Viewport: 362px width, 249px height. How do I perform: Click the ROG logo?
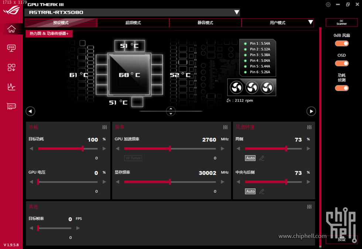pyautogui.click(x=11, y=10)
